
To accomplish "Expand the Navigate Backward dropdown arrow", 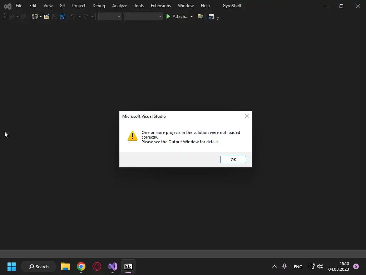I will tap(18, 16).
